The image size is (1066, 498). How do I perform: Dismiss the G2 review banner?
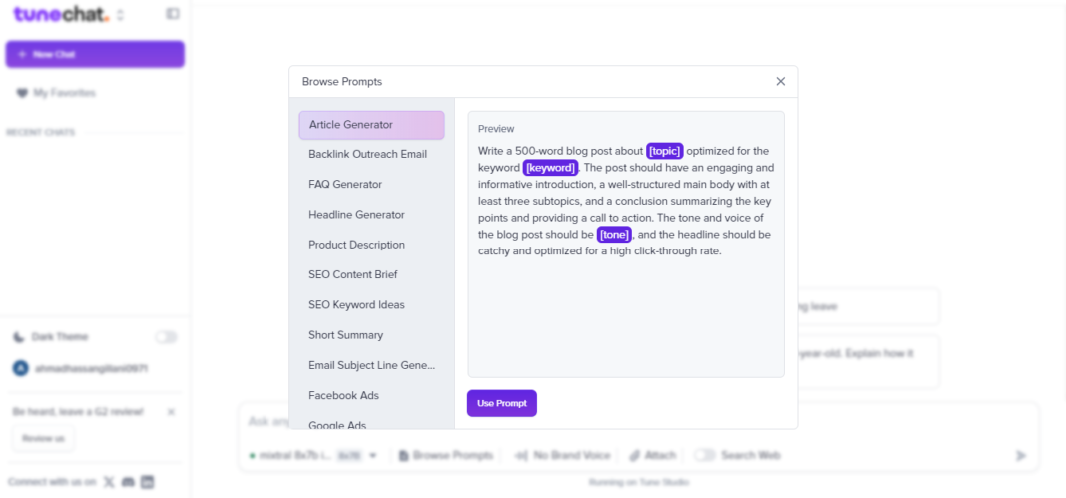click(171, 411)
